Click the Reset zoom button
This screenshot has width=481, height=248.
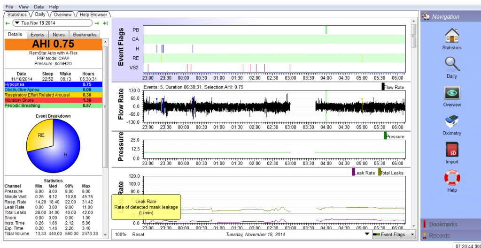click(x=138, y=234)
